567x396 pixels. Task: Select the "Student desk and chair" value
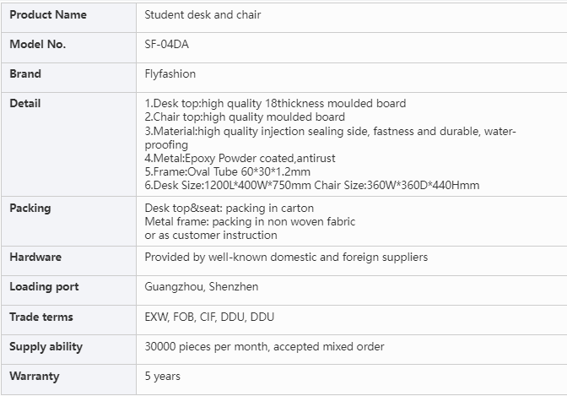click(x=201, y=15)
